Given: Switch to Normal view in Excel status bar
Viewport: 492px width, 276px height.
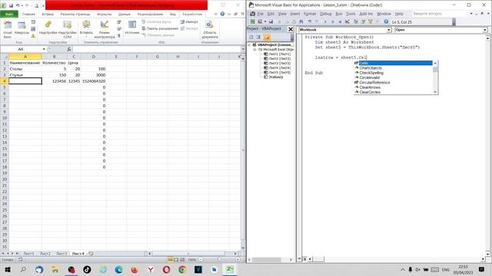Looking at the screenshot, I should pyautogui.click(x=170, y=259).
